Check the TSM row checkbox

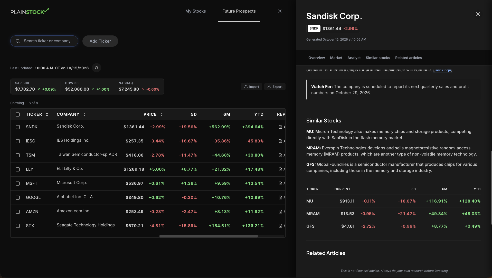(18, 155)
